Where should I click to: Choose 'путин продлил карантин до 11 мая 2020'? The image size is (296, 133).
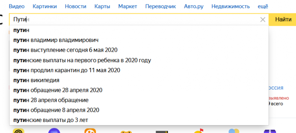click(139, 70)
